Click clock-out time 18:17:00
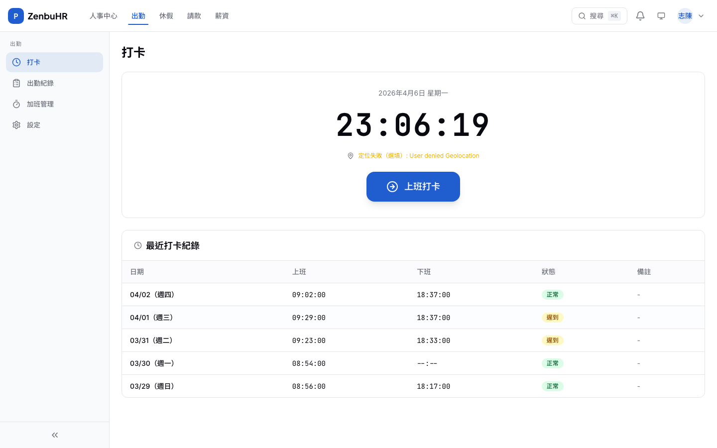 click(434, 386)
